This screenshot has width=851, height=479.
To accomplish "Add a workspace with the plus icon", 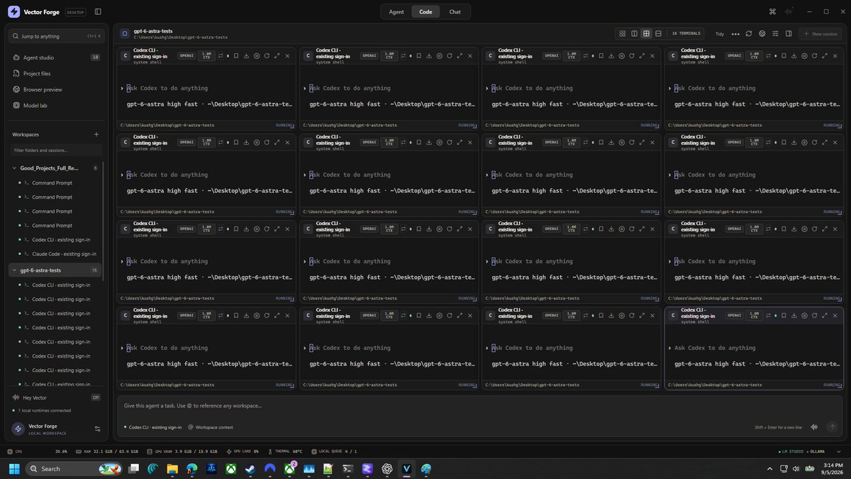I will [96, 134].
